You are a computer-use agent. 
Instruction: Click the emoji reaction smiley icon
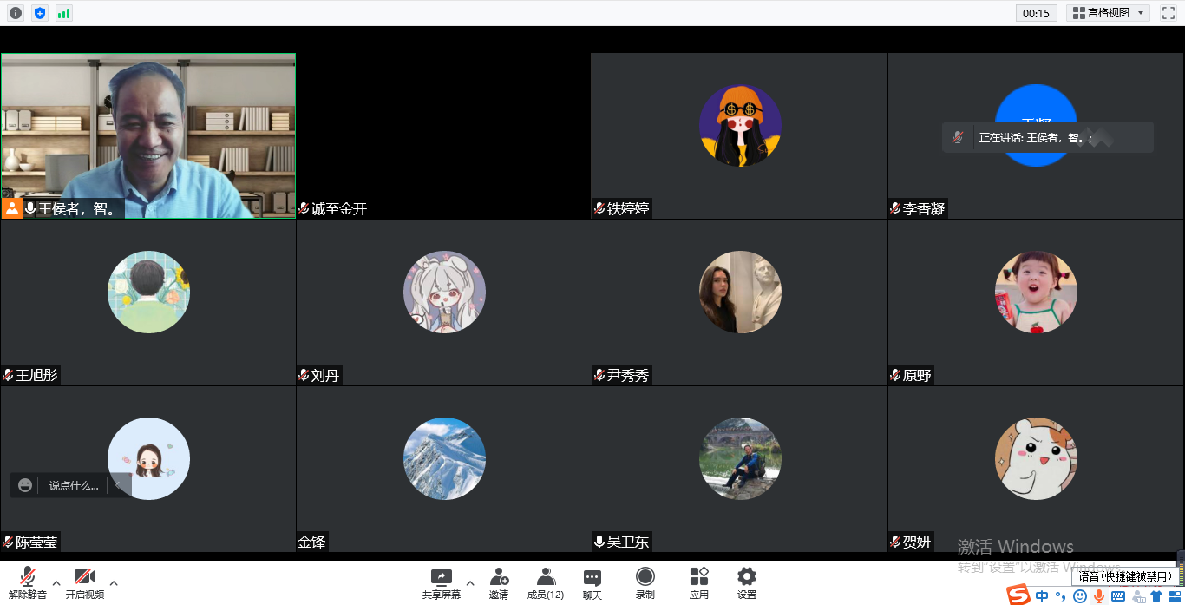[25, 485]
